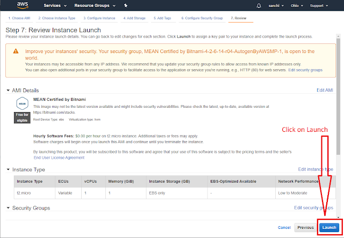Click Edit instance type link

point(316,169)
